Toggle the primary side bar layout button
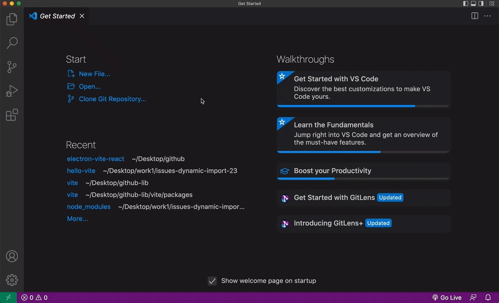 466,3
